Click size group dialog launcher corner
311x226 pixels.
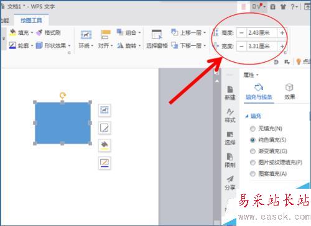point(285,53)
